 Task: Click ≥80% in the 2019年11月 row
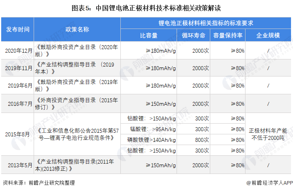coord(238,68)
